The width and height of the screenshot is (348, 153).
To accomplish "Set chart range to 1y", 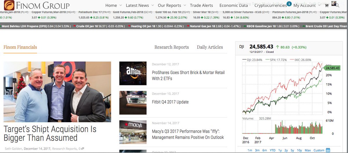I will pyautogui.click(x=280, y=150).
